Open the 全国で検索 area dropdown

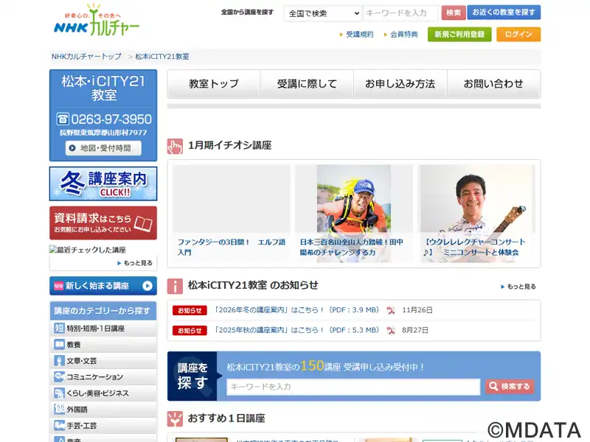(322, 13)
